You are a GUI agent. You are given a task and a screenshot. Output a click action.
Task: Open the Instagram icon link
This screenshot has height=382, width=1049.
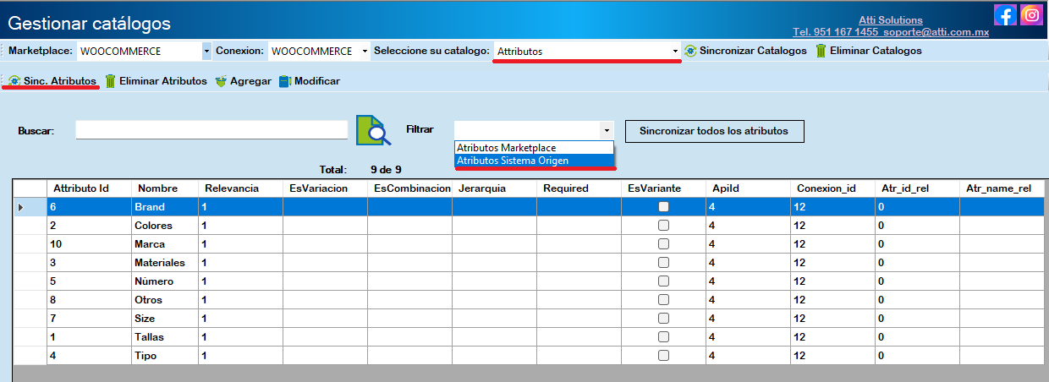pos(1031,15)
